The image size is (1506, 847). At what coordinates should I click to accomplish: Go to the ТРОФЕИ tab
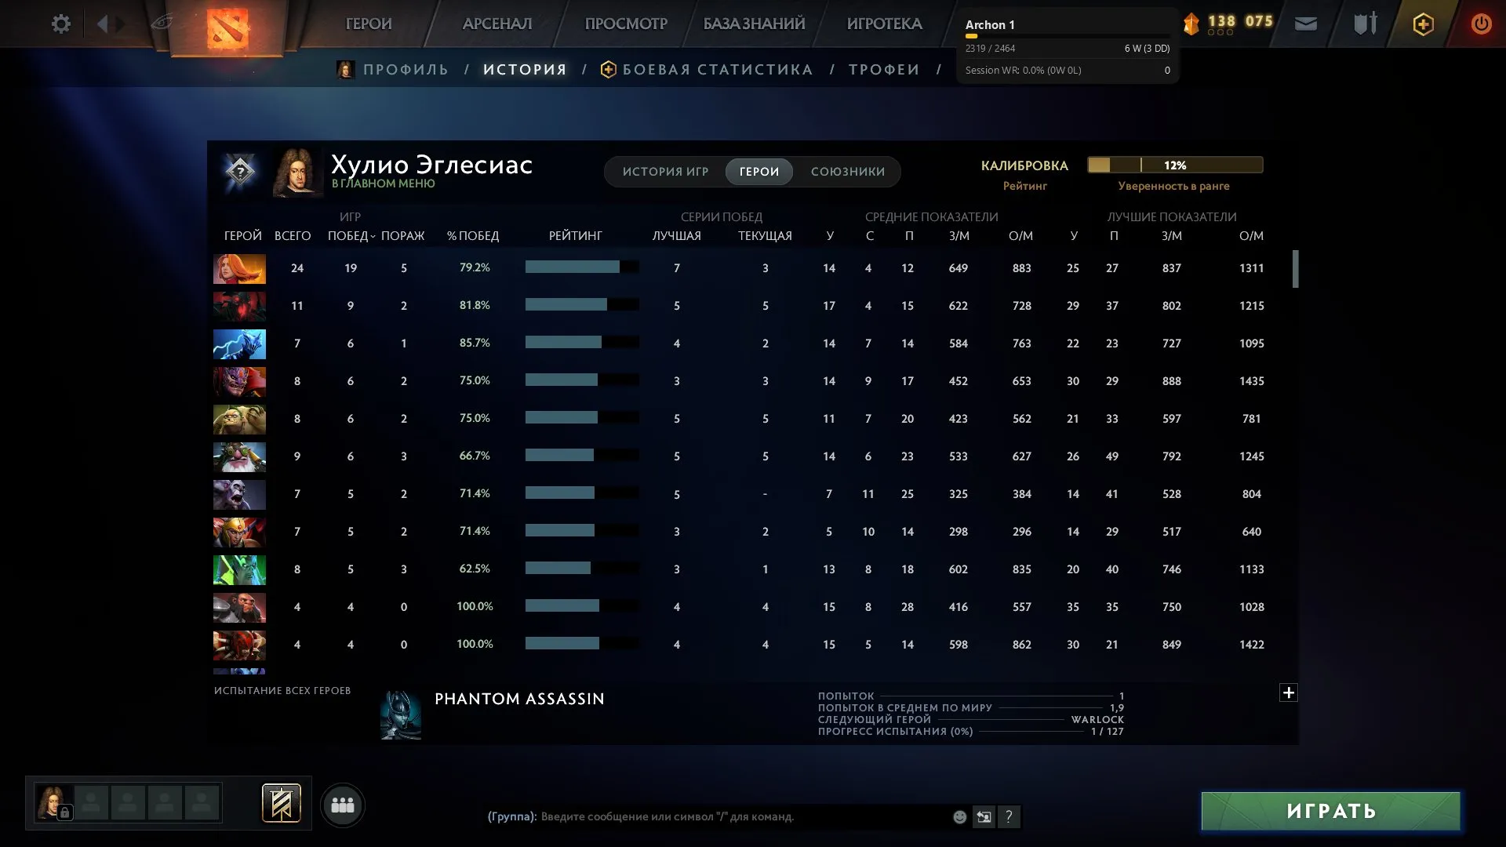pos(884,70)
